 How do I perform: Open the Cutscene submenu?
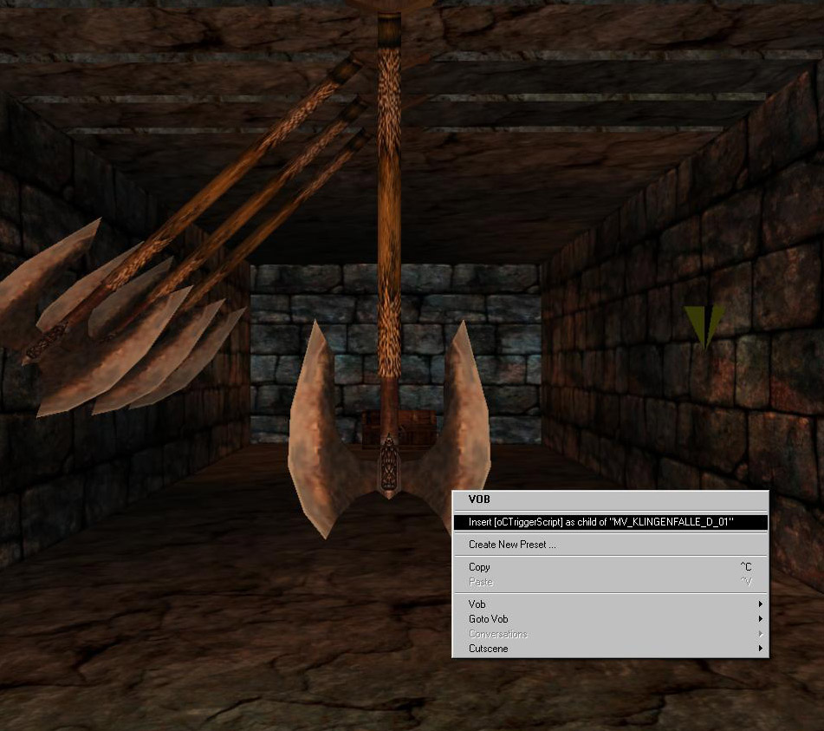tap(488, 649)
